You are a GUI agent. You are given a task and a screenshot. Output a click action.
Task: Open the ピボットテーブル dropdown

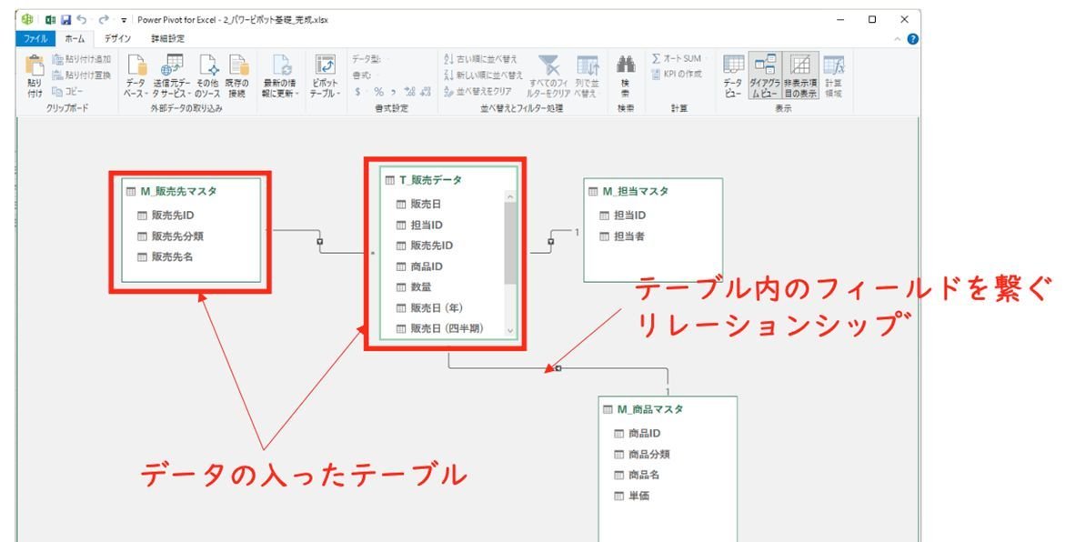pos(326,76)
